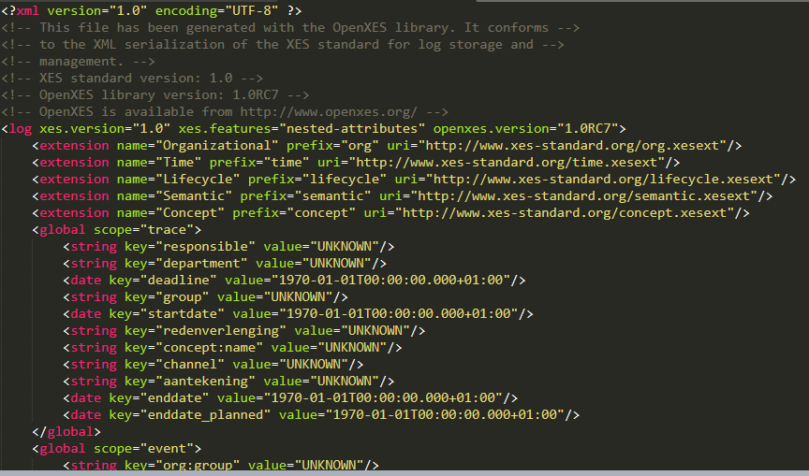This screenshot has width=809, height=476.
Task: Click the comment "OpenXES library version: 1.0RC7"
Action: (159, 94)
